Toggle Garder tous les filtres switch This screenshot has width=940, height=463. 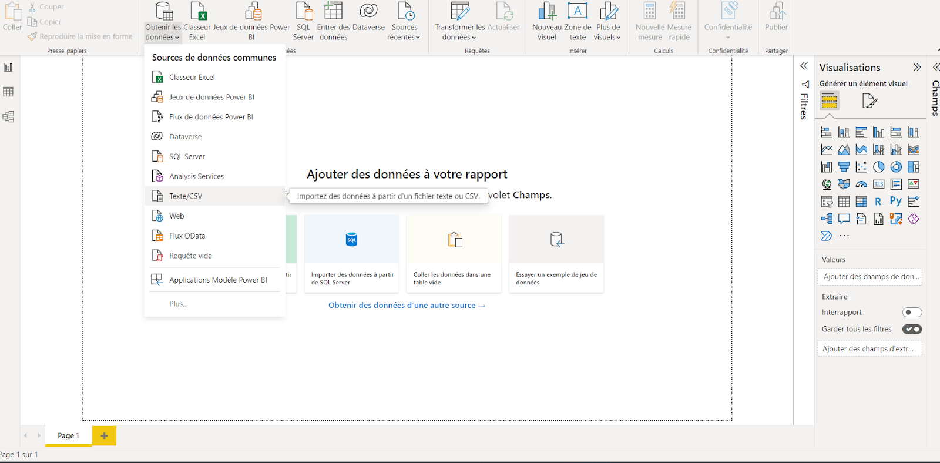[x=912, y=329]
